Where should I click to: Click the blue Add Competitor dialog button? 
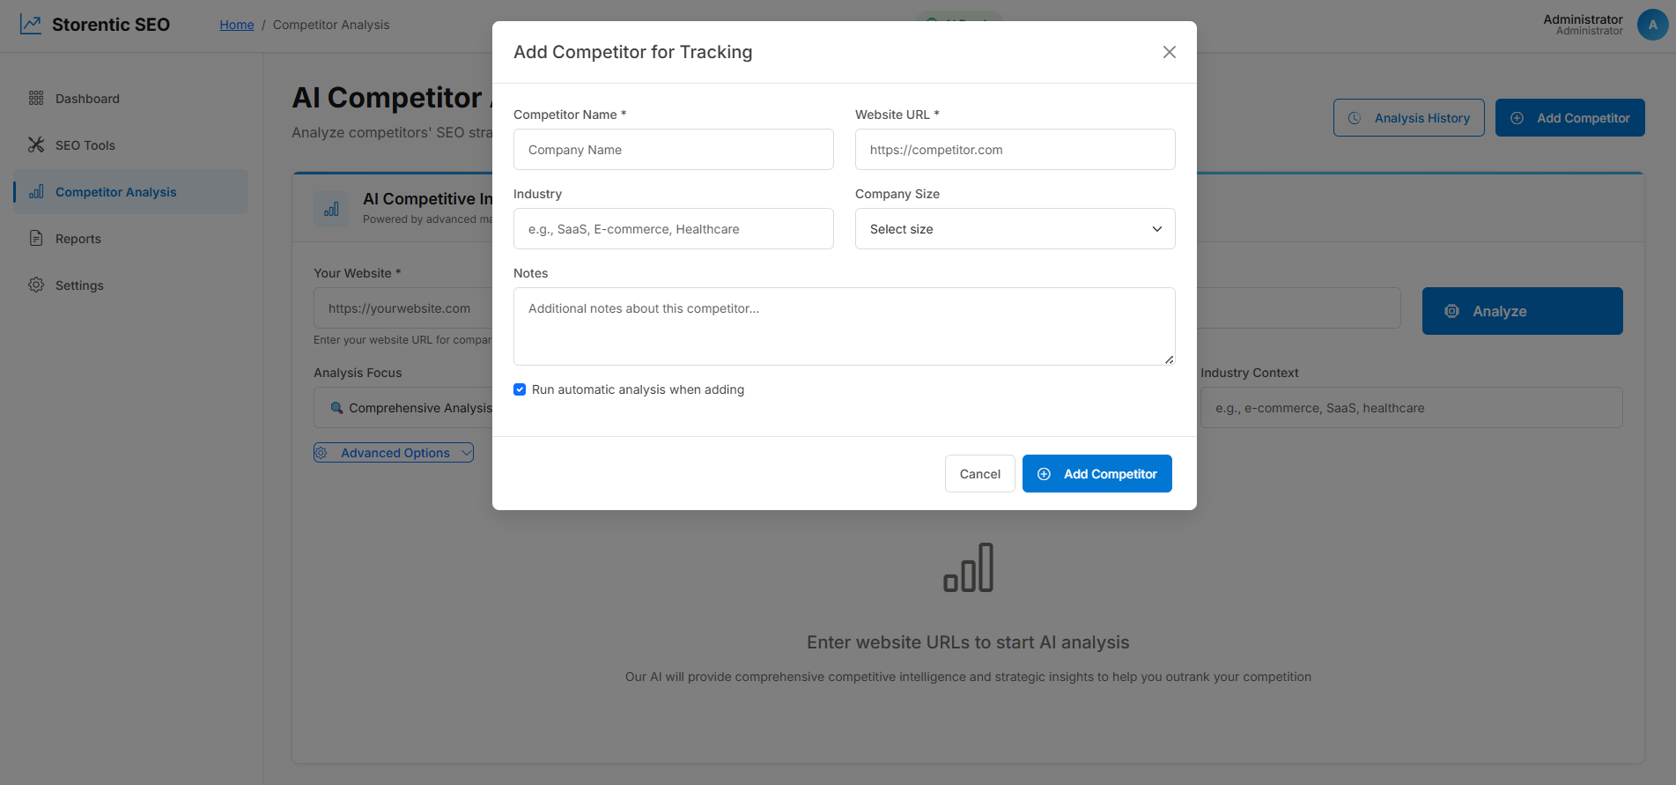click(1096, 474)
